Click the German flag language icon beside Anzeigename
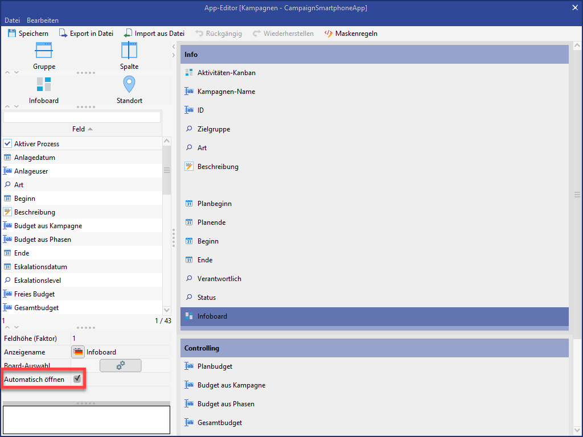Viewport: 583px width, 437px height. (78, 352)
